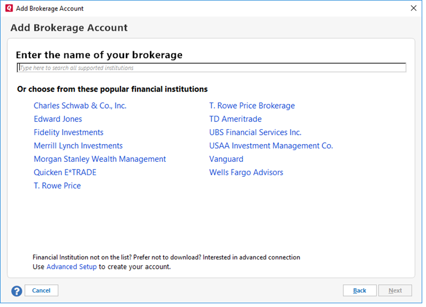Choose Wells Fargo Advisors
Viewport: 426px width, 307px height.
coord(246,172)
